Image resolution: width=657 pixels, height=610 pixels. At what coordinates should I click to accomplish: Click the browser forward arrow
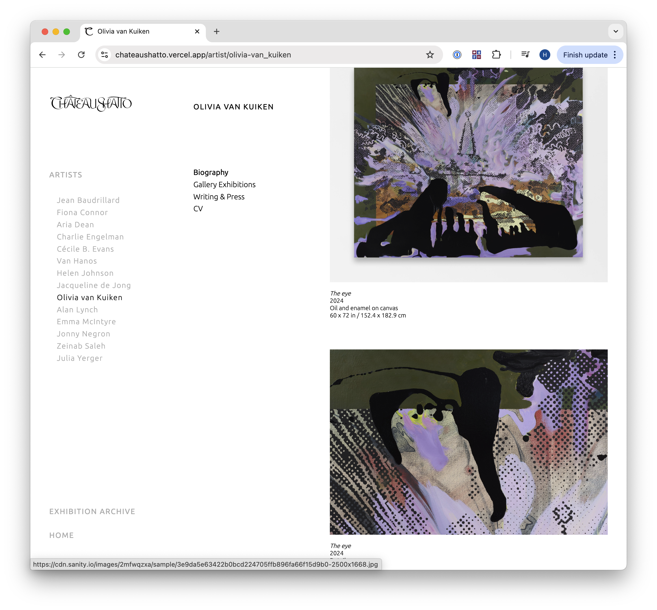tap(62, 55)
